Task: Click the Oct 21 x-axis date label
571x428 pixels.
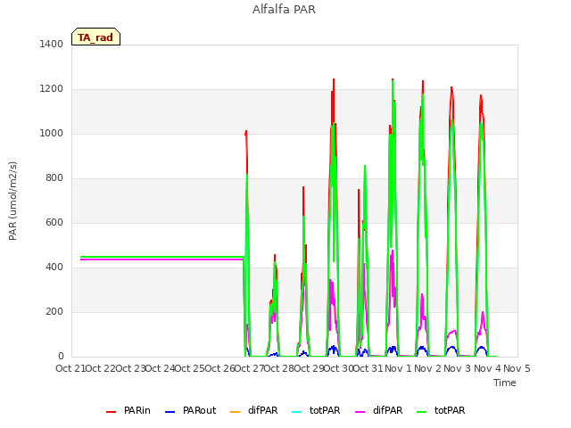Action: [70, 368]
